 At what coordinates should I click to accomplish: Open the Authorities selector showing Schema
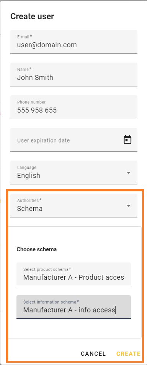(74, 206)
